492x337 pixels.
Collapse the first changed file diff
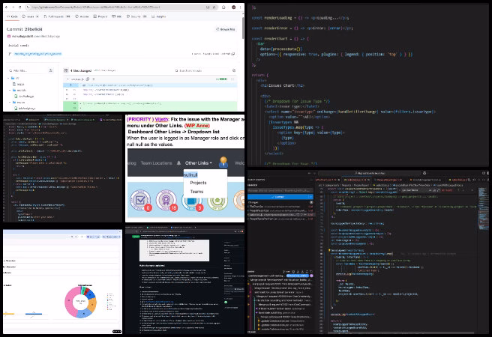67,79
